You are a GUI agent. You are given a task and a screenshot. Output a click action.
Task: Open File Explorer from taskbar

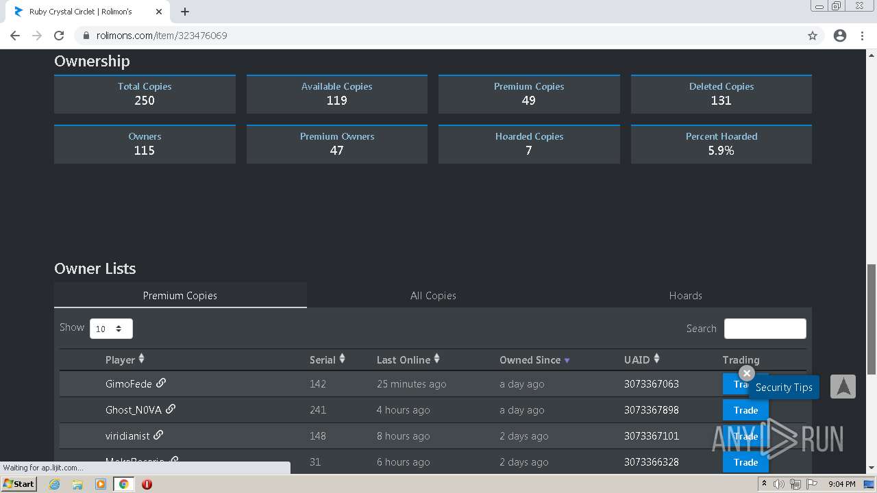[x=77, y=484]
